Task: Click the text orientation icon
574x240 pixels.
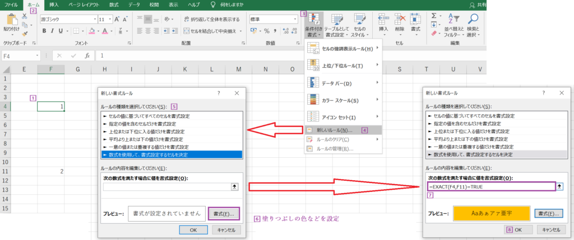Action: coord(167,20)
